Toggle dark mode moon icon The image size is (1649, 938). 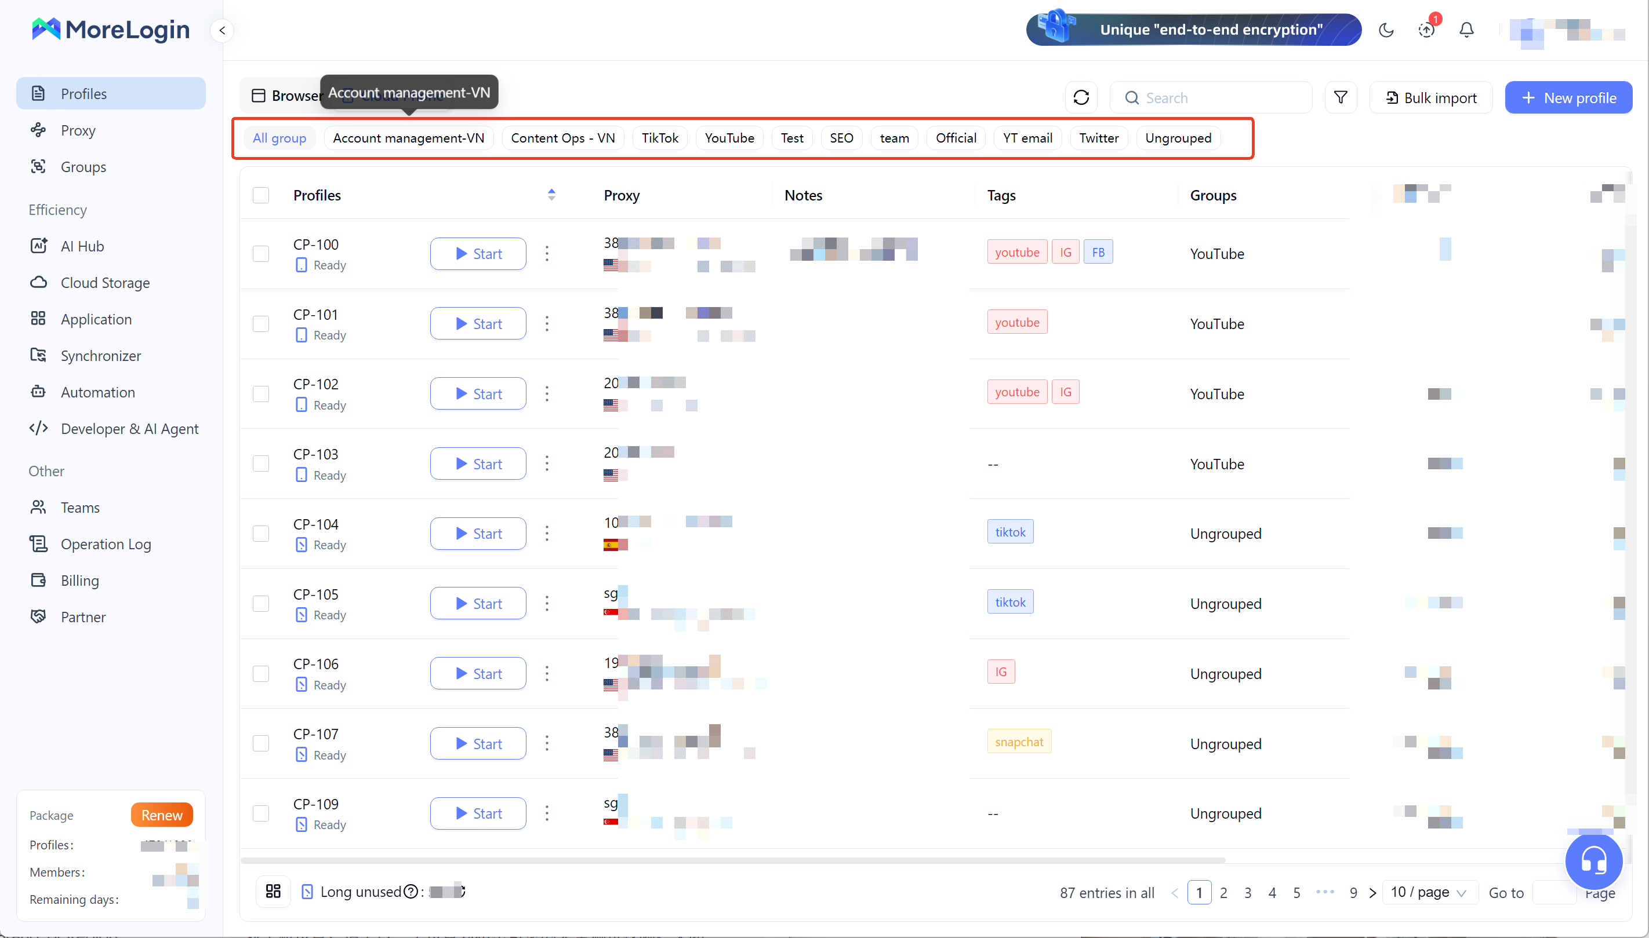(x=1386, y=30)
